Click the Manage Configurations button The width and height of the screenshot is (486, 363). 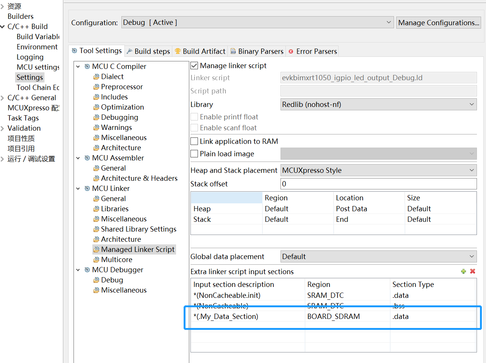(x=438, y=23)
